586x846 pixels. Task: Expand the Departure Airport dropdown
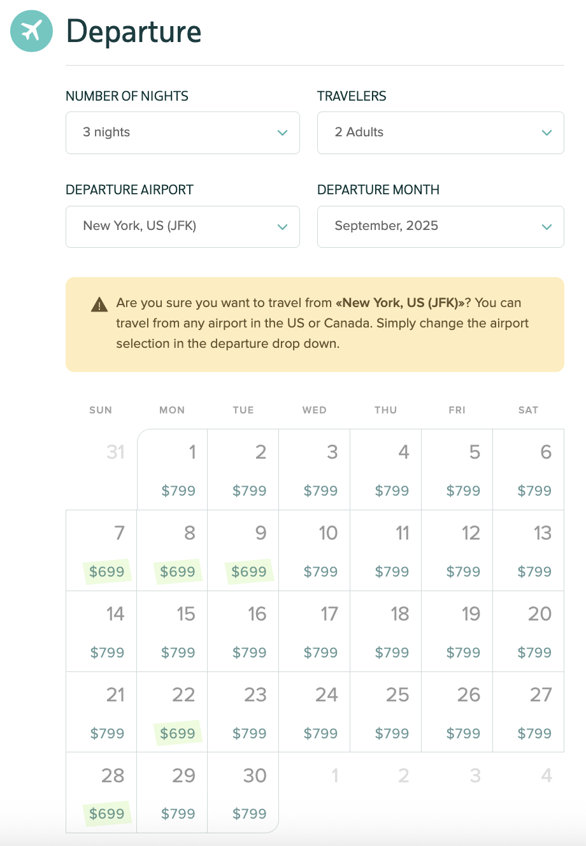(182, 226)
